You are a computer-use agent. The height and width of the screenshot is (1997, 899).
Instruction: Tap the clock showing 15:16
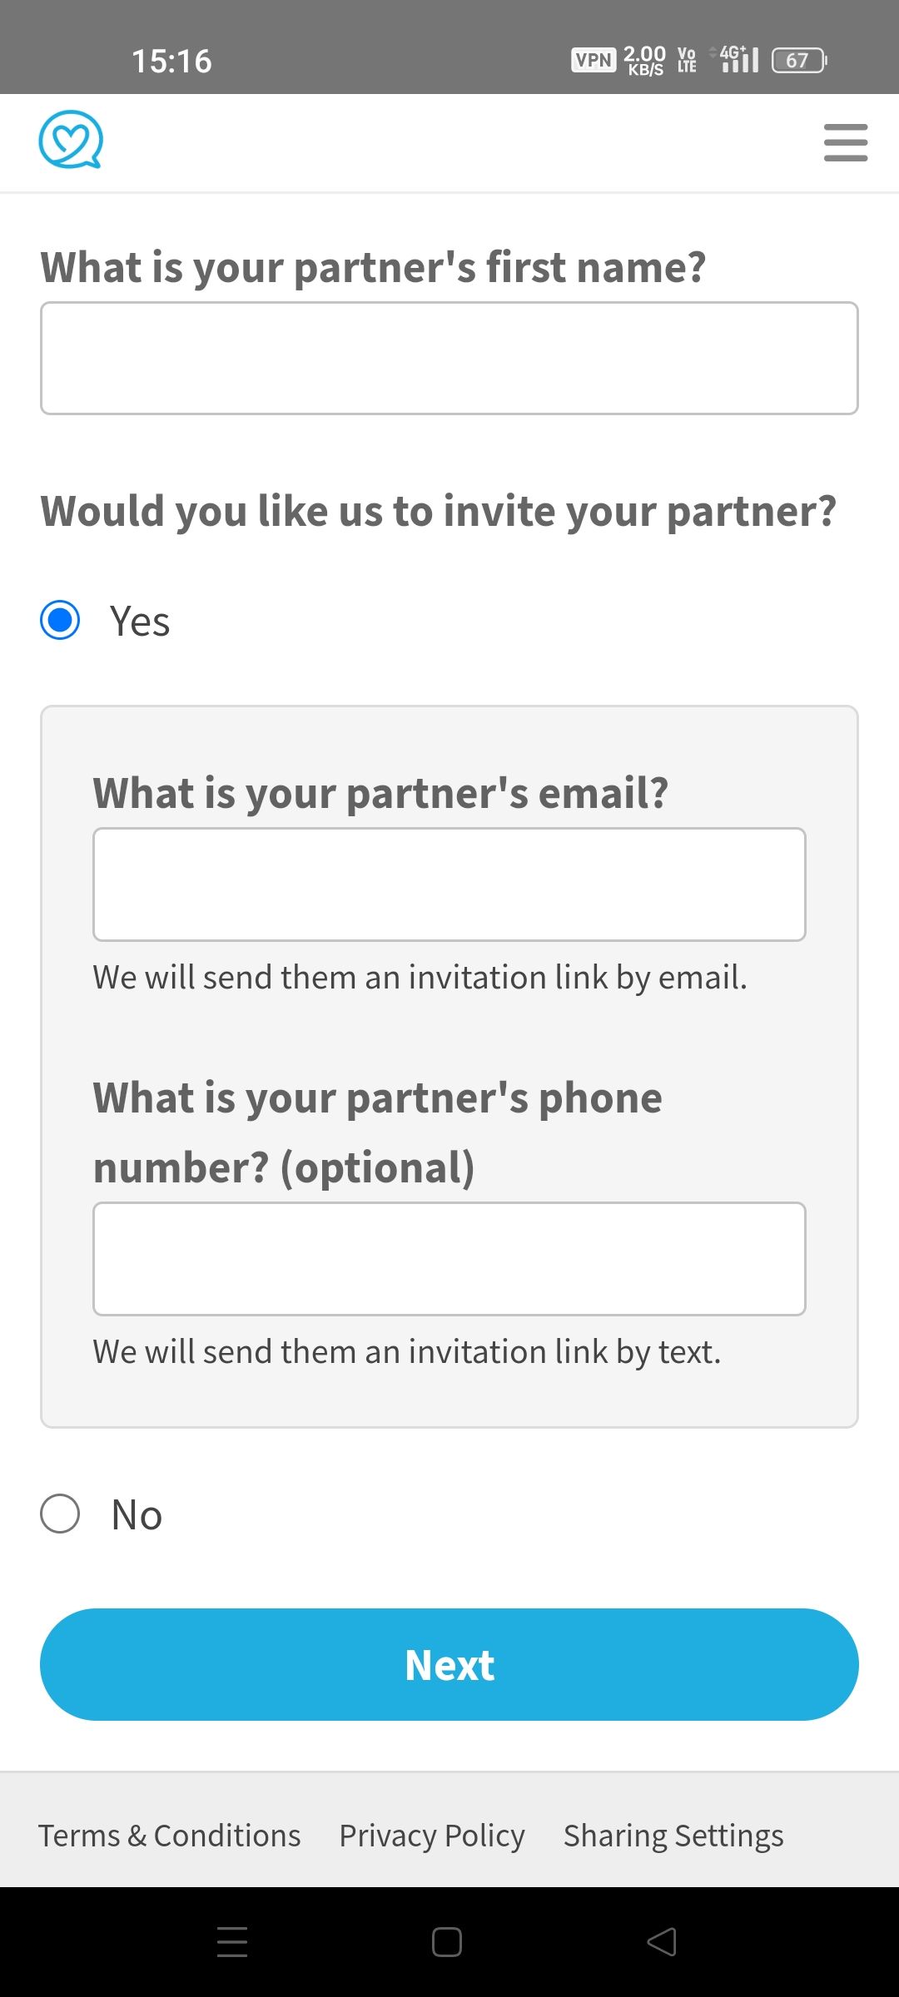(171, 59)
